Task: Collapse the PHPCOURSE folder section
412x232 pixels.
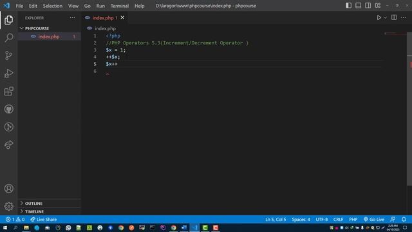Action: pos(50,28)
